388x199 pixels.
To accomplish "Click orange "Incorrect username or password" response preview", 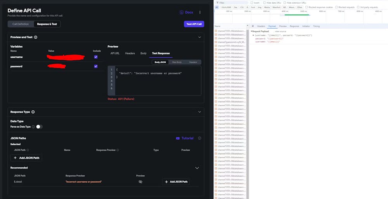I will tap(83, 182).
